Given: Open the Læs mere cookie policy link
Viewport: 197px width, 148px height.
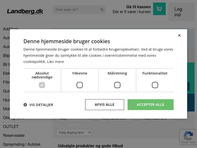Looking at the screenshot, I should [x=55, y=62].
